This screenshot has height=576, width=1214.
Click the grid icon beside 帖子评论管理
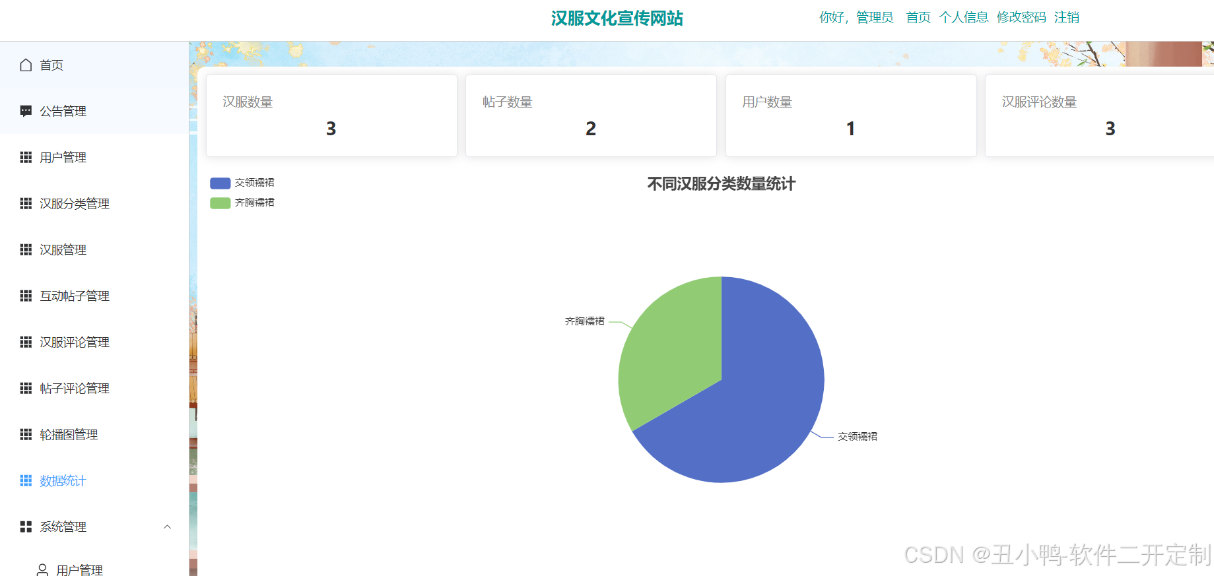[x=26, y=388]
